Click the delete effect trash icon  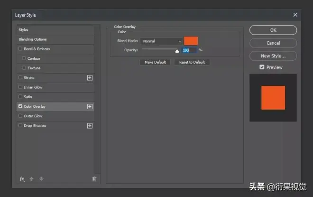94,179
